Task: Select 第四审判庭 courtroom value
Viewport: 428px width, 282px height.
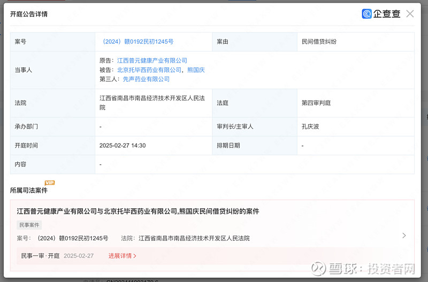Action: click(316, 103)
